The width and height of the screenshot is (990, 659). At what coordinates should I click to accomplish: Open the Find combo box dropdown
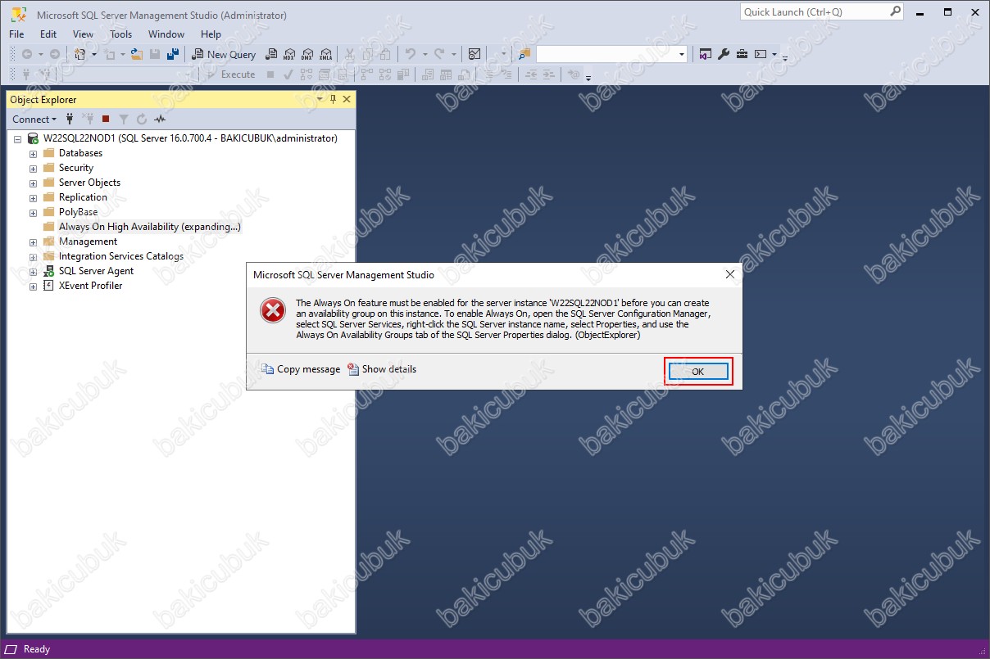tap(682, 54)
